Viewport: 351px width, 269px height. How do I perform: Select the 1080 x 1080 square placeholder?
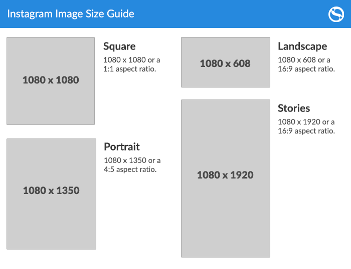point(51,81)
